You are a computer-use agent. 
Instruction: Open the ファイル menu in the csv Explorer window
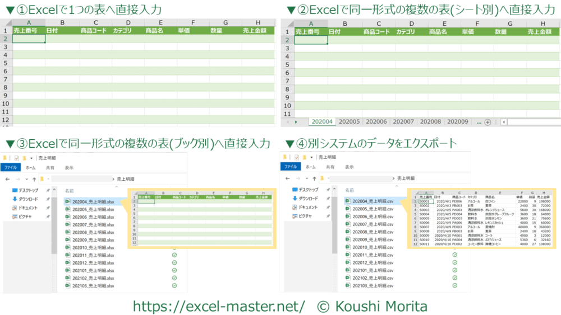290,167
